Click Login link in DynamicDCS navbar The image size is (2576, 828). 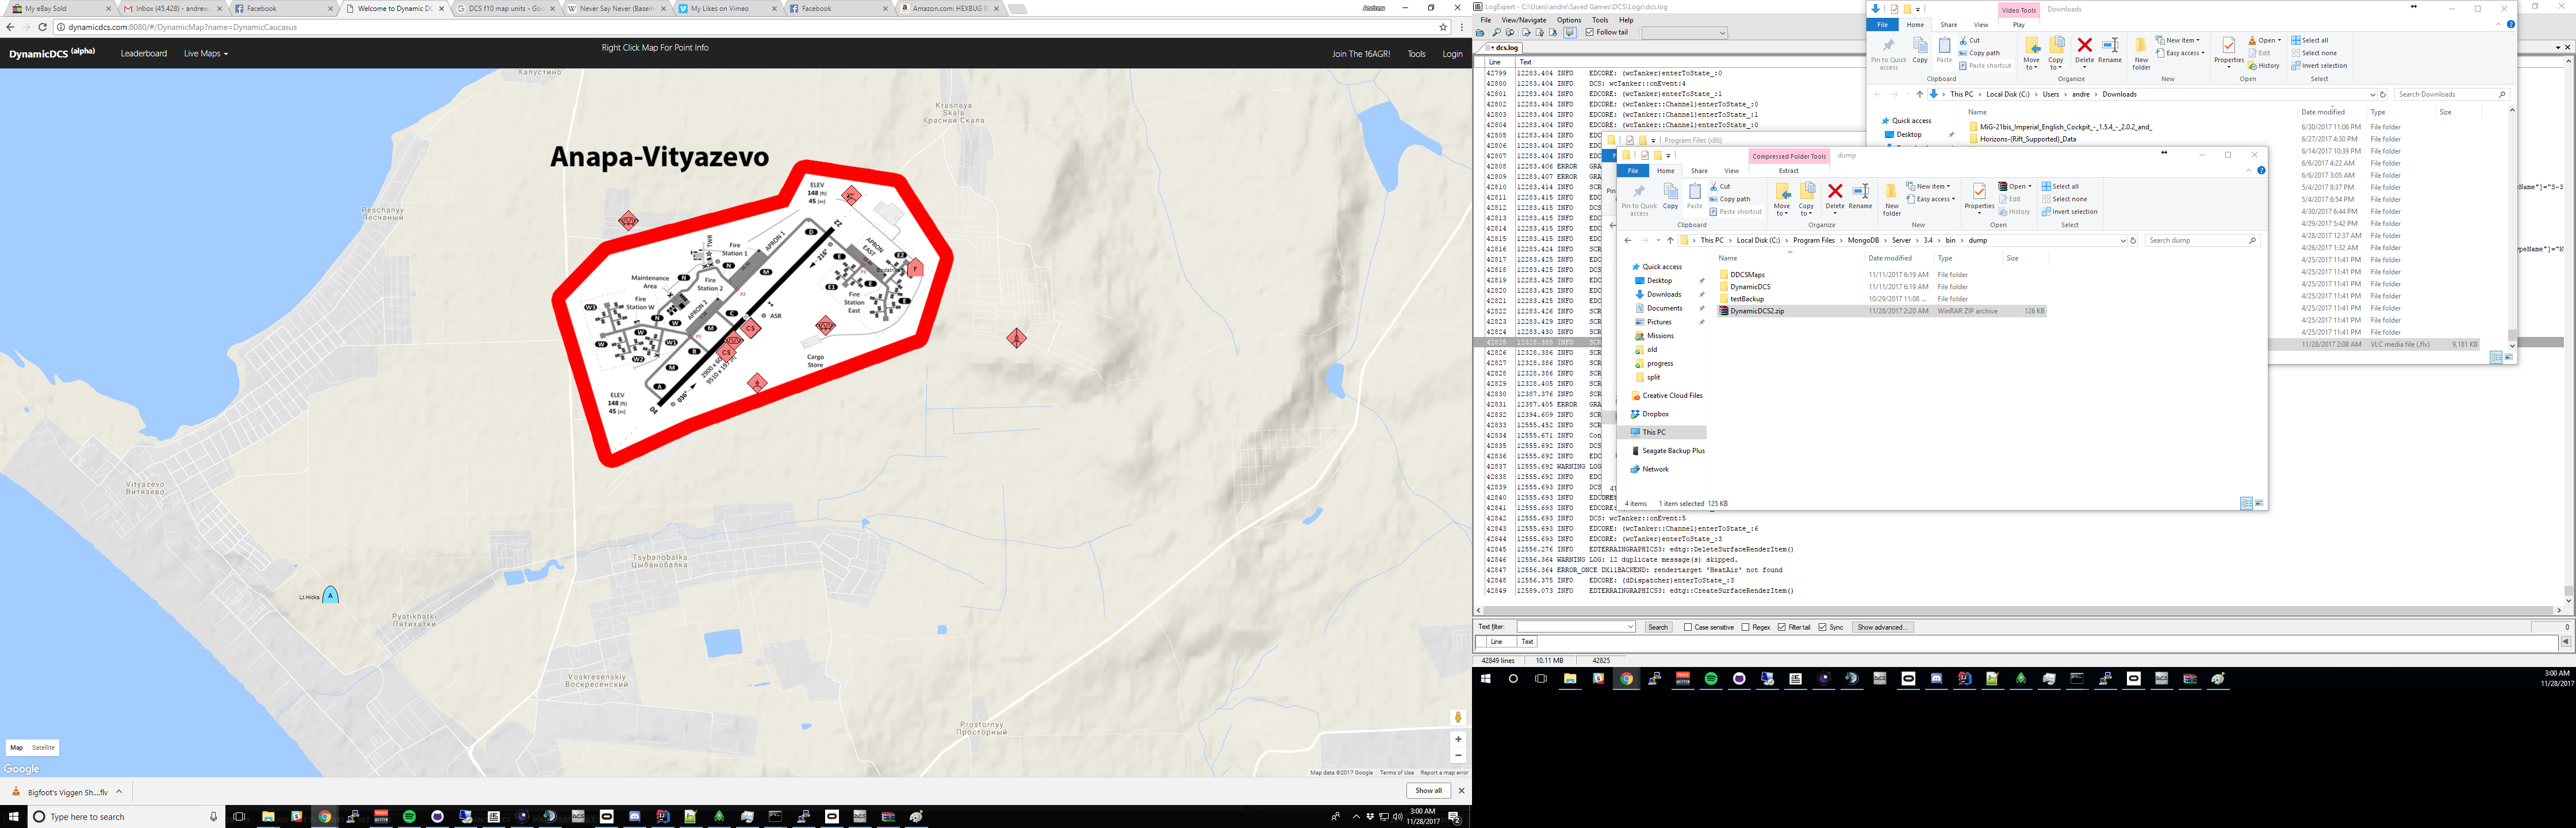(x=1452, y=54)
